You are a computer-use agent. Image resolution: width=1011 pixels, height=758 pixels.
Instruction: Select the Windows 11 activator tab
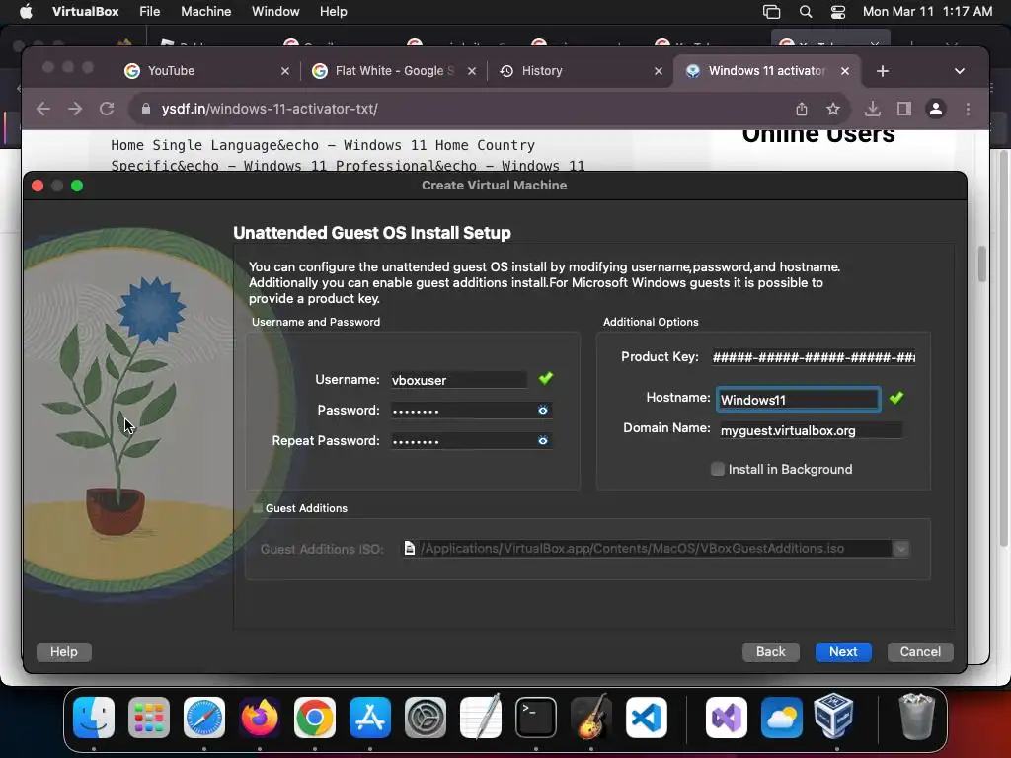tap(765, 71)
